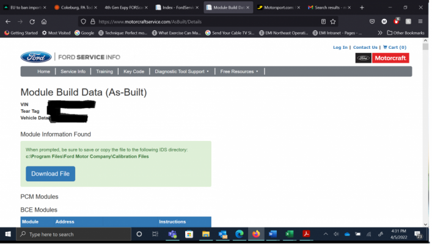The width and height of the screenshot is (432, 244).
Task: Open the Firefox application hamburger menu
Action: [420, 21]
